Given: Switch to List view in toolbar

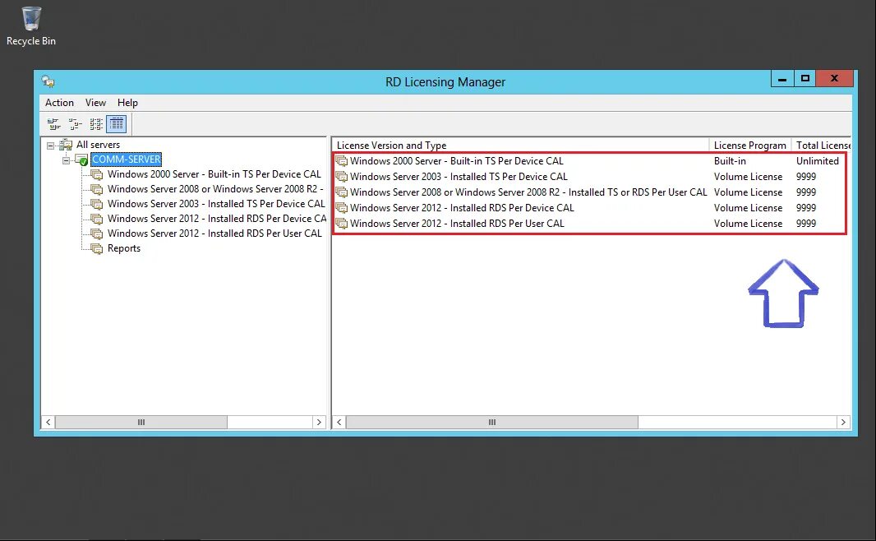Looking at the screenshot, I should pos(96,123).
